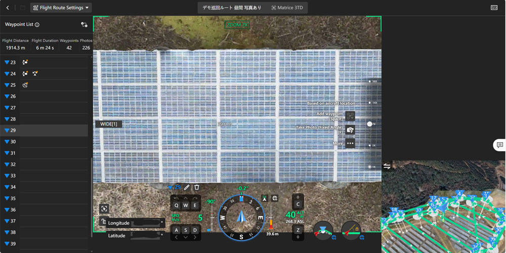Click the E yaw-right key
Image resolution: width=506 pixels, height=253 pixels.
195,205
